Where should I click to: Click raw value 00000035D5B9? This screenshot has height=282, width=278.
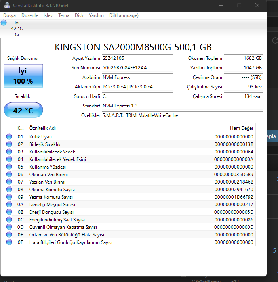[x=234, y=175]
